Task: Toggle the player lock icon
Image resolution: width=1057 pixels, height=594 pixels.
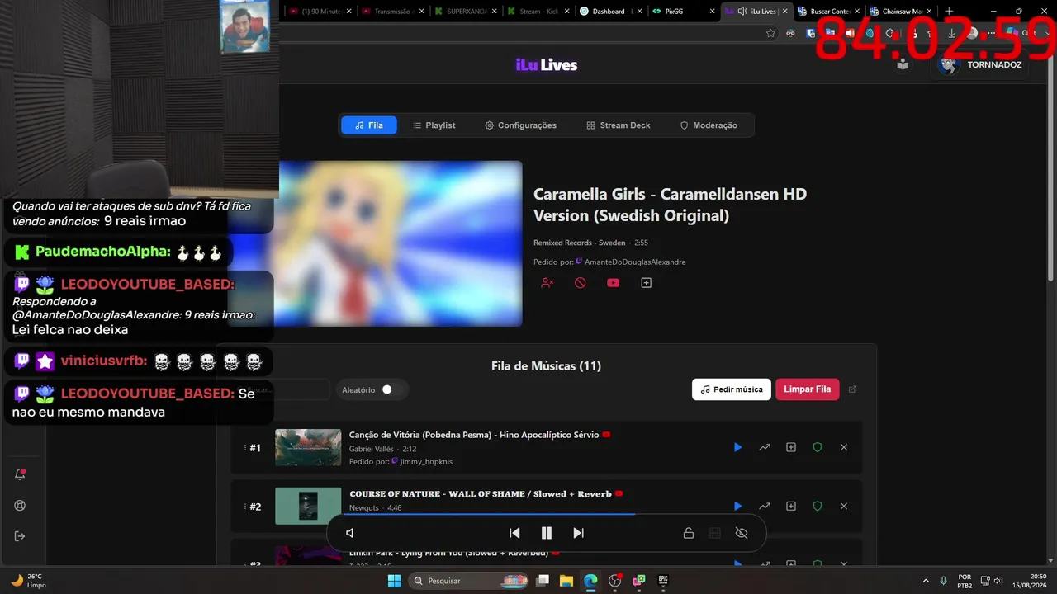Action: (x=688, y=533)
